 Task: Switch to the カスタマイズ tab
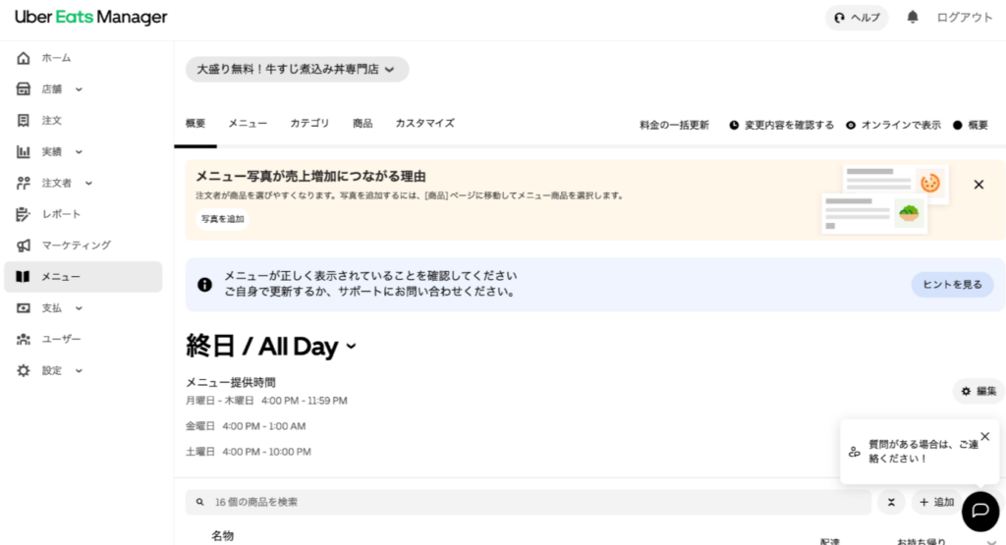(x=424, y=124)
